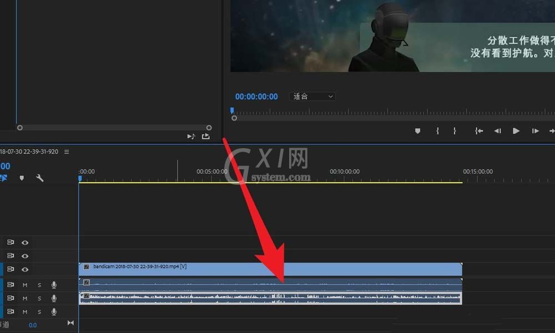Click the 00:10:00:00 mark on the time ruler

point(345,171)
